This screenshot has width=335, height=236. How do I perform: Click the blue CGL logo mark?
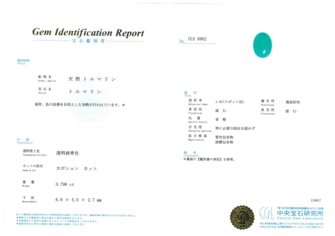pyautogui.click(x=267, y=213)
